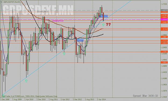This screenshot has width=168, height=101.
Task: Click the orange 1.5733 price label
Action: 164,41
